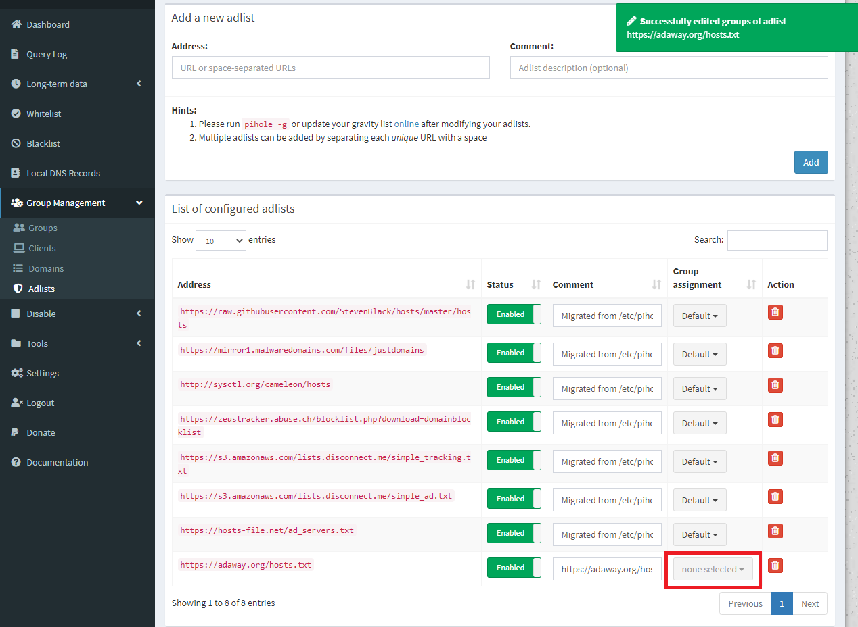Click the Donate PayPal icon
Viewport: 858px width, 627px height.
(16, 432)
